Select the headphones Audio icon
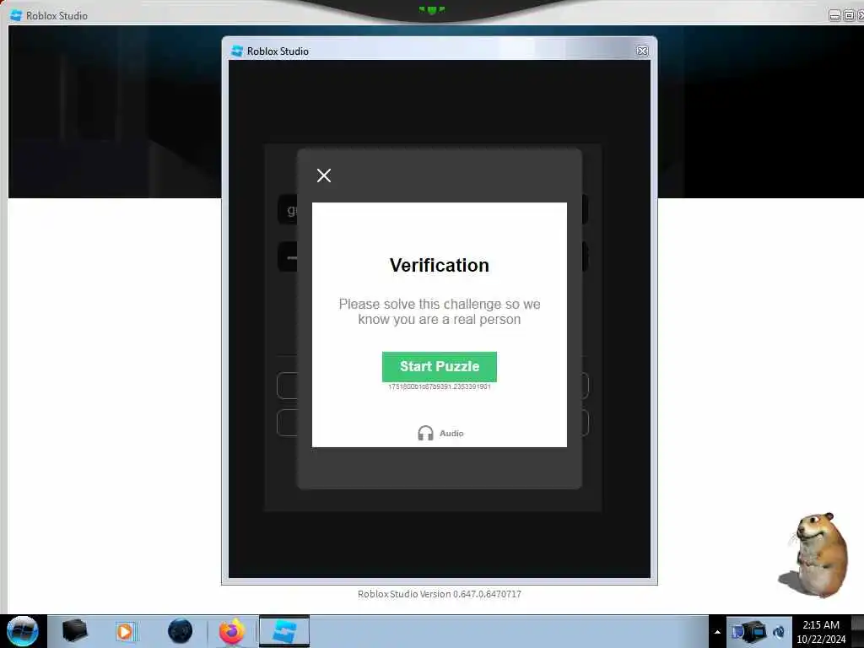864x648 pixels. (x=425, y=433)
